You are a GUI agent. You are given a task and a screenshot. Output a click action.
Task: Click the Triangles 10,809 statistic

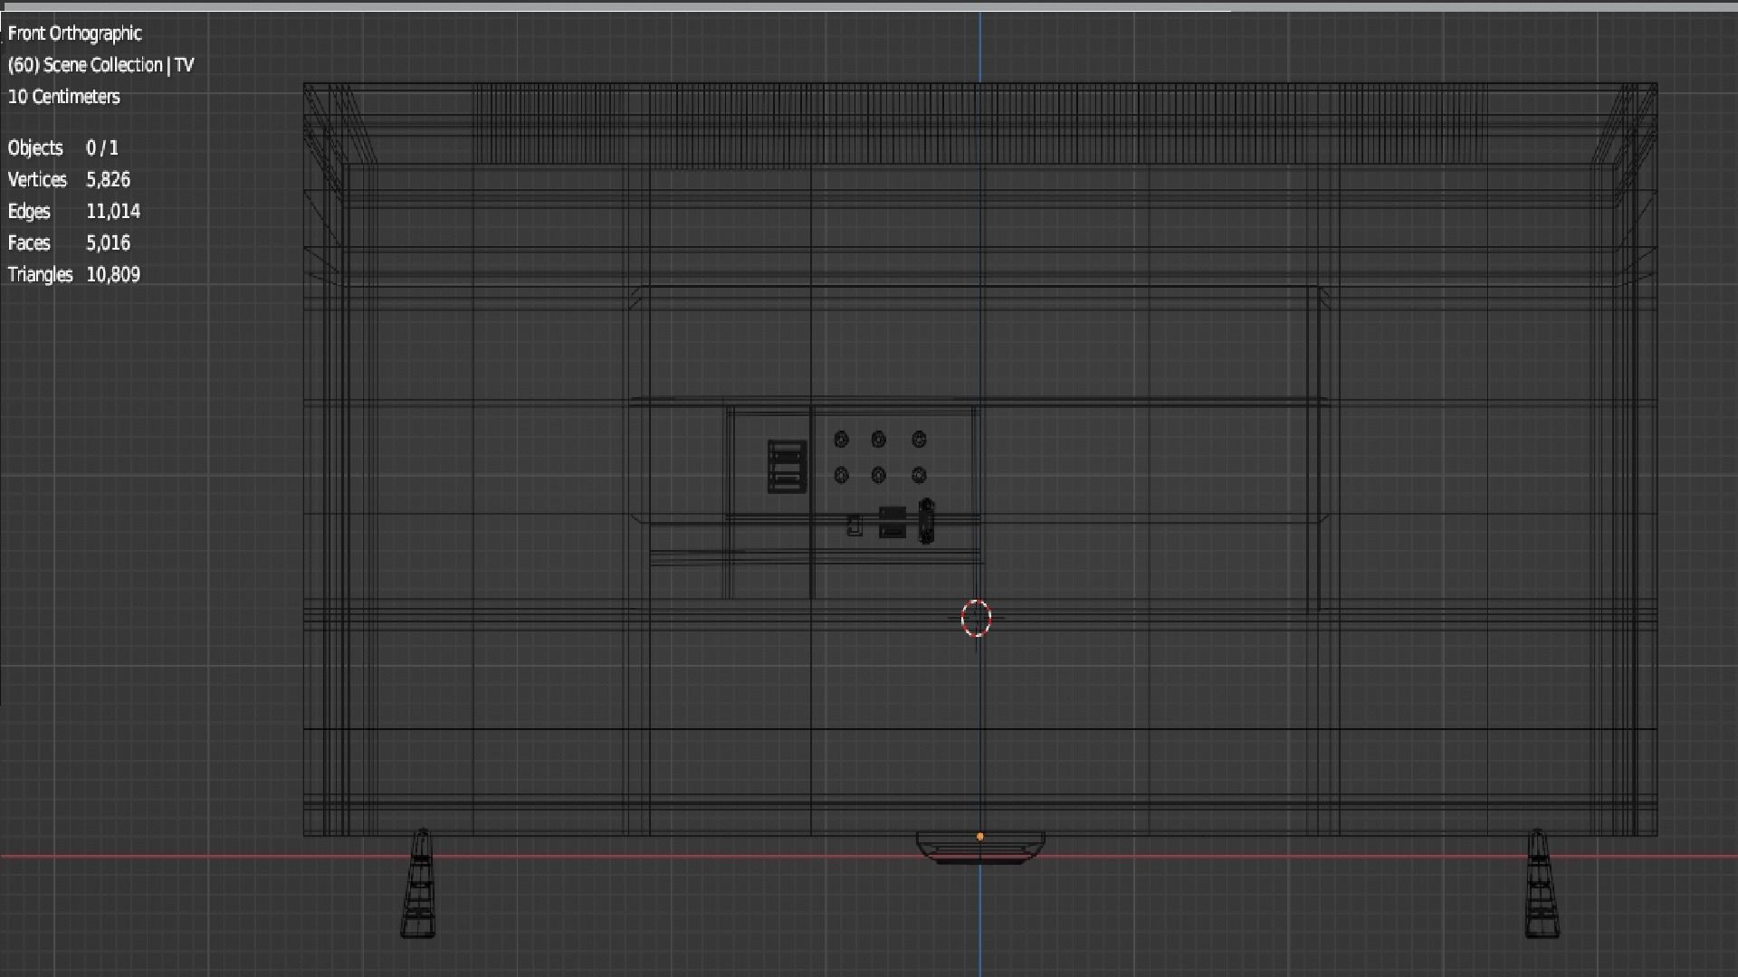pos(74,274)
